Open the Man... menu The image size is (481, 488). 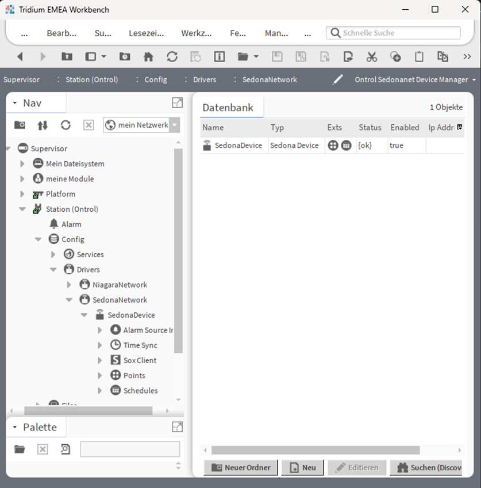coord(276,33)
